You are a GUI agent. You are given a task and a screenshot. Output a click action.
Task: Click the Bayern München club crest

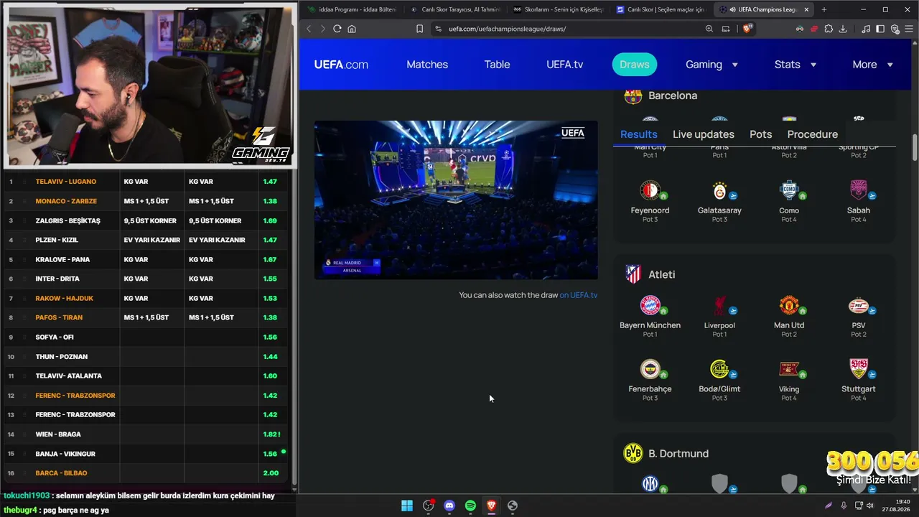coord(650,305)
